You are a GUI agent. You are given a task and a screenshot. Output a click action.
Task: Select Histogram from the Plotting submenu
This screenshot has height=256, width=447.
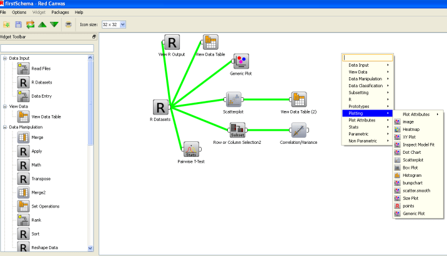(412, 175)
